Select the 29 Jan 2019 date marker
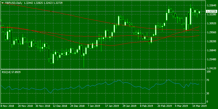 [x=130, y=106]
